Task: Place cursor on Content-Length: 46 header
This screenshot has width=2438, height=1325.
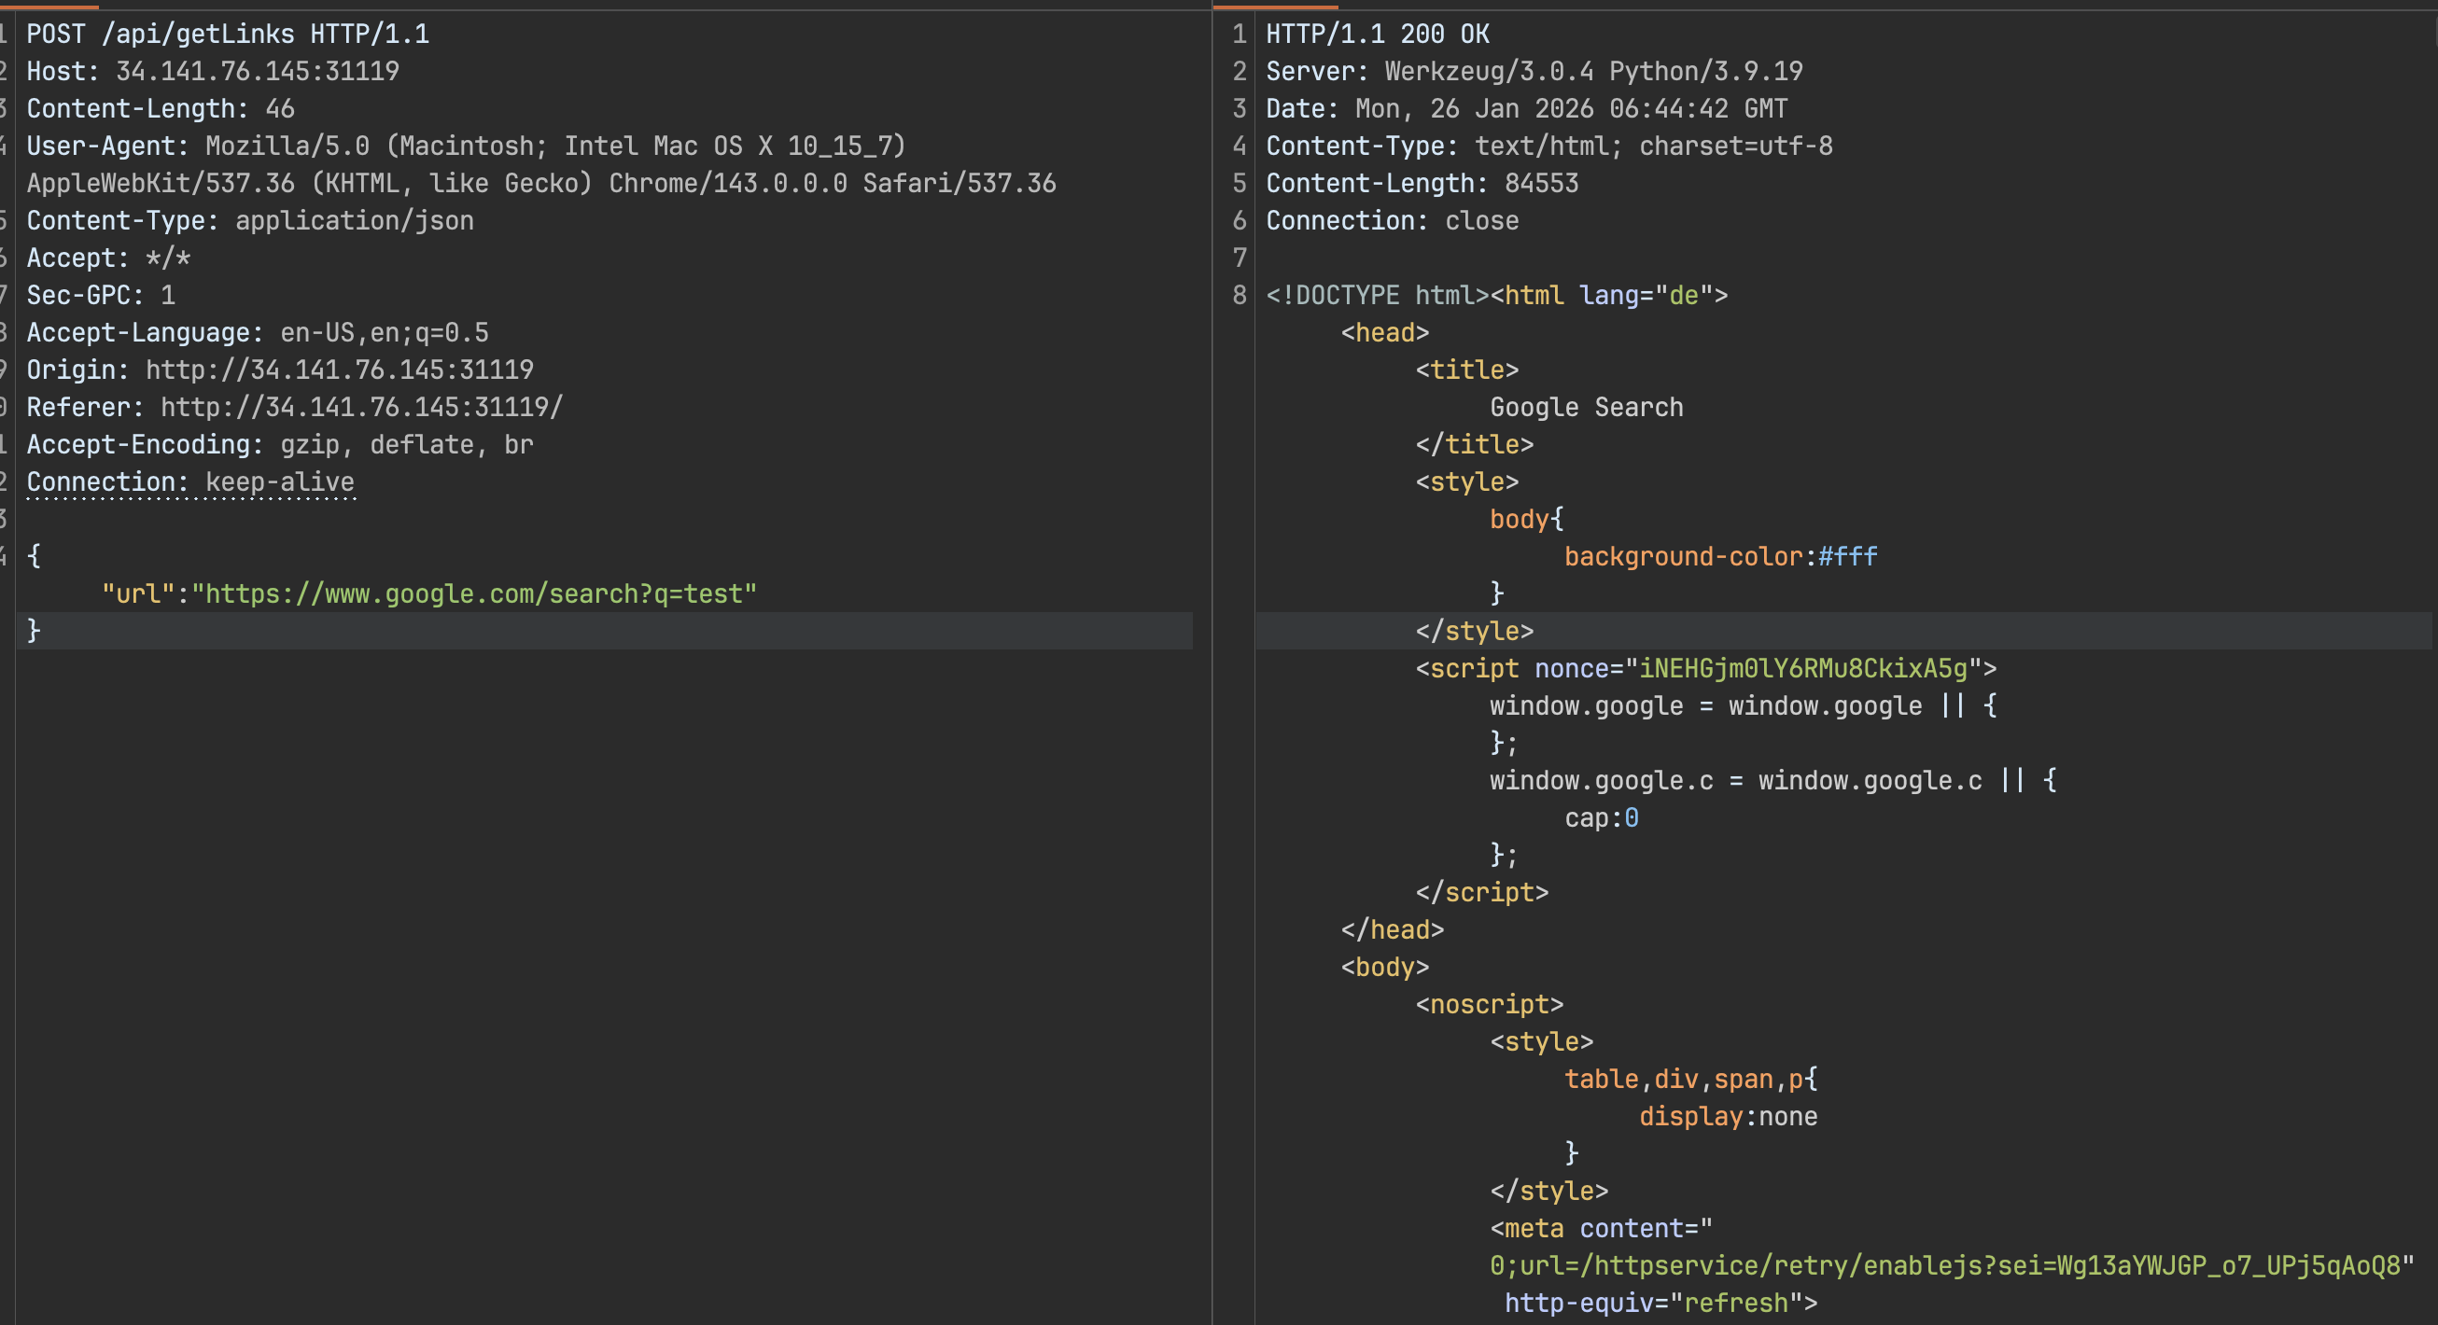Action: (160, 109)
